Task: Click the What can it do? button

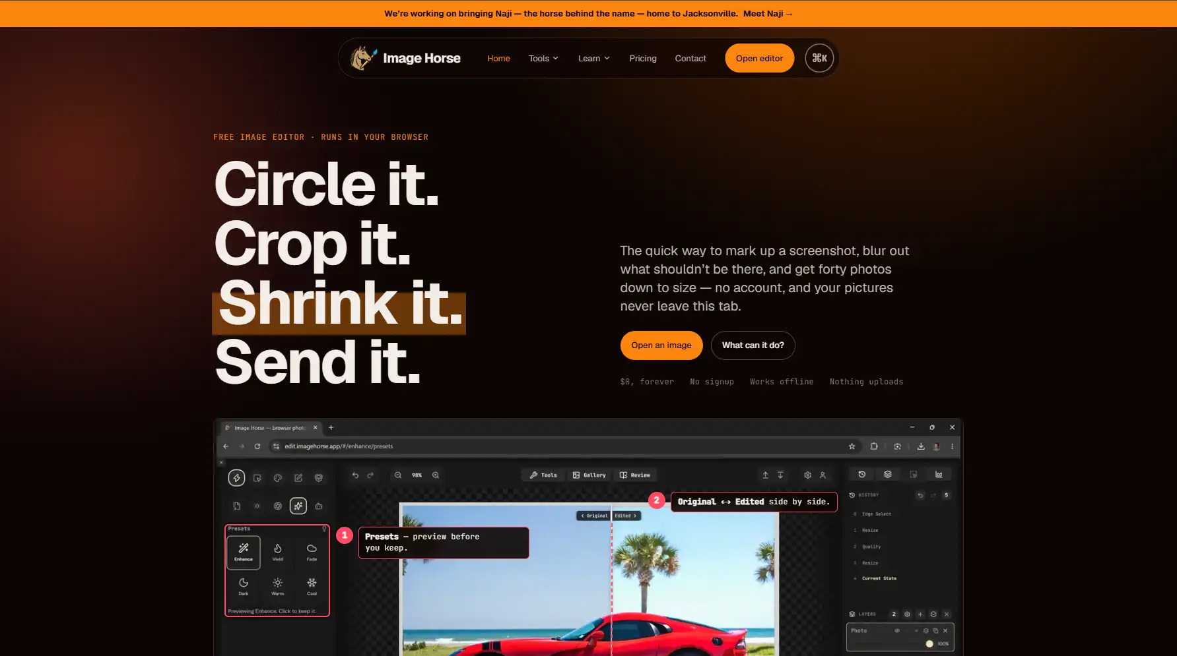Action: click(753, 345)
